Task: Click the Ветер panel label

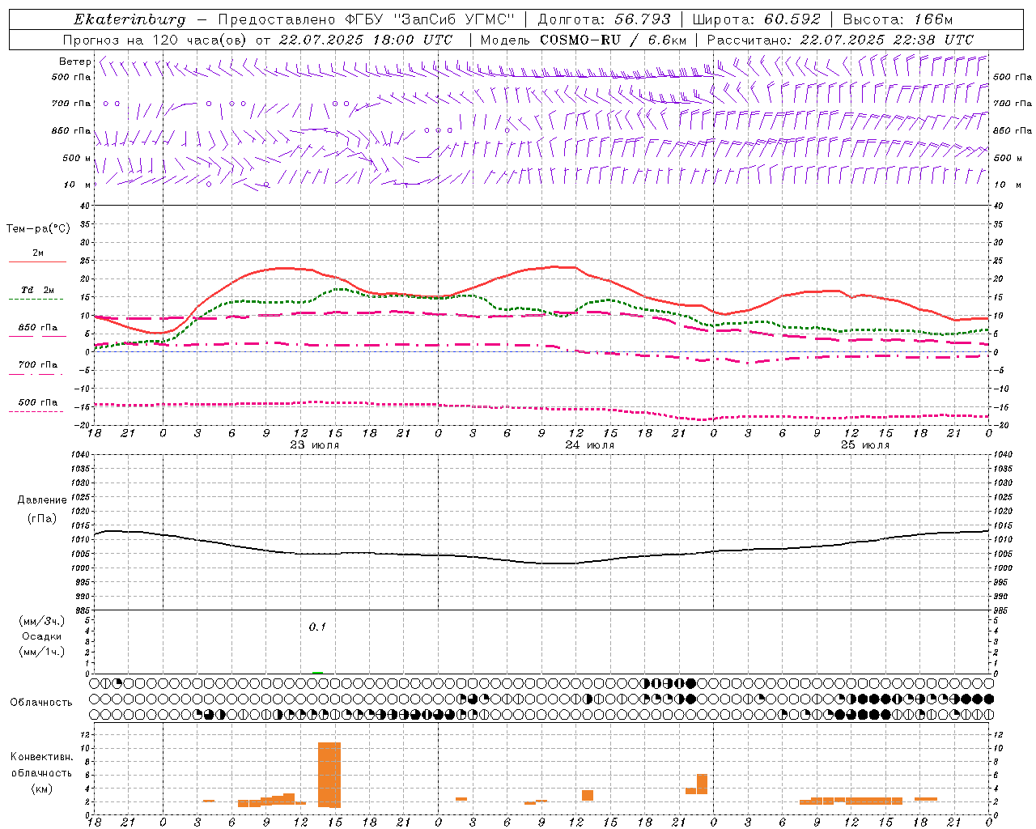Action: (x=75, y=62)
